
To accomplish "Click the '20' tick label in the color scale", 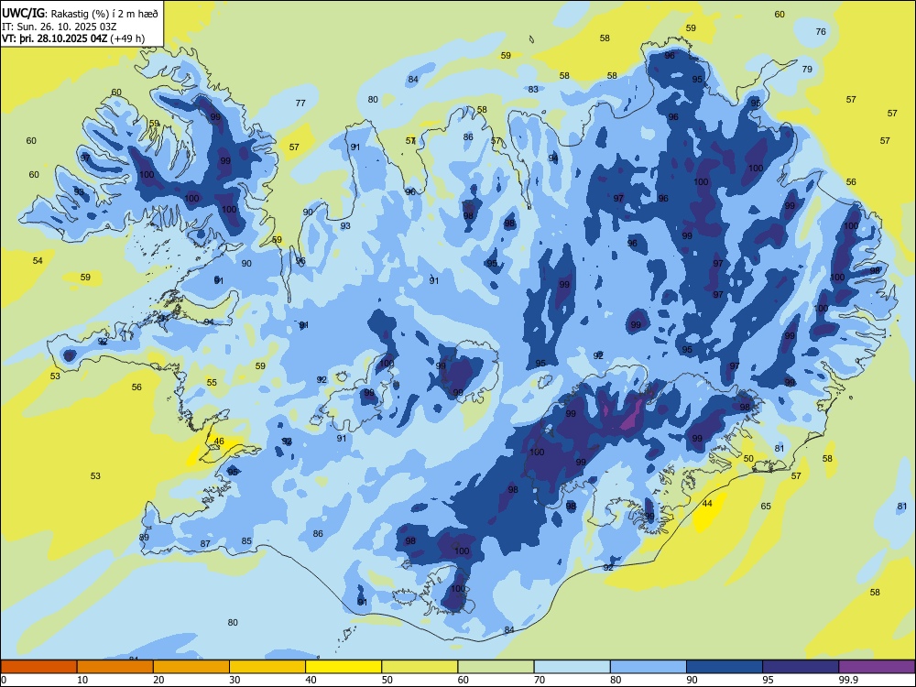I will click(158, 680).
